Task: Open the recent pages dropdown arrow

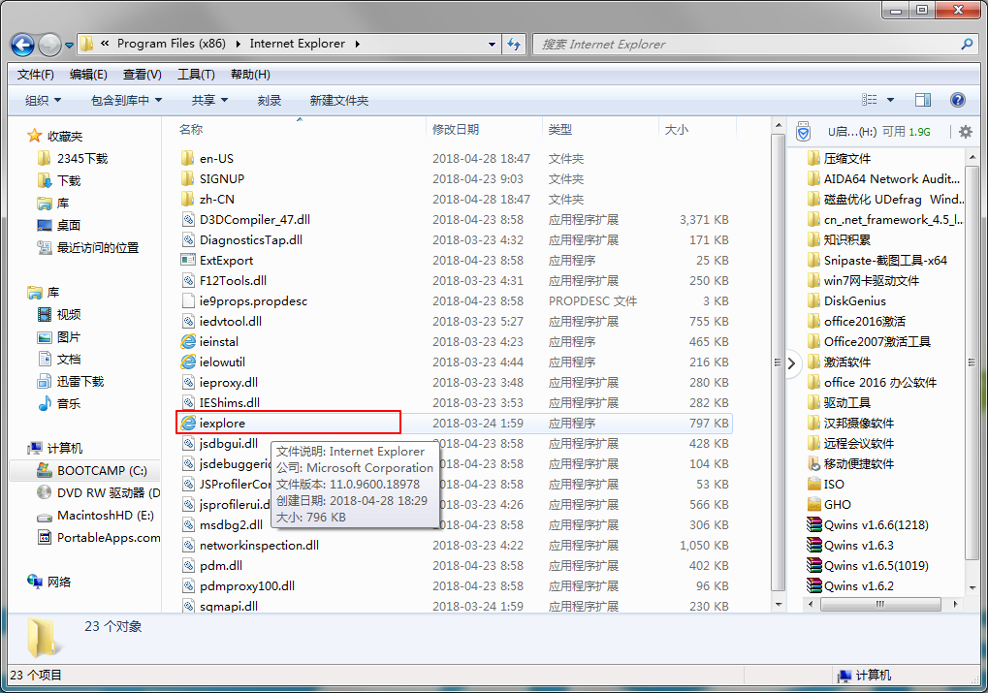Action: coord(69,46)
